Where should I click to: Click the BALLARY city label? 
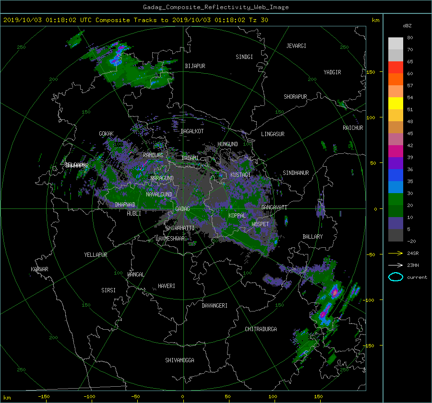pos(312,237)
